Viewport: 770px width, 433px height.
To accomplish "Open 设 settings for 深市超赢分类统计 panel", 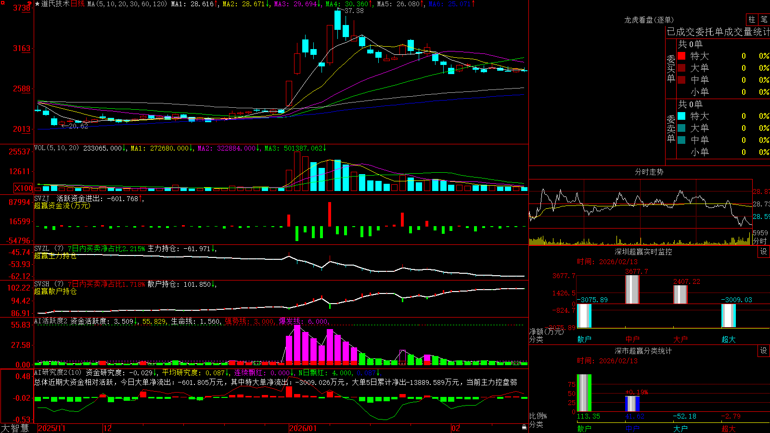I will coord(764,351).
